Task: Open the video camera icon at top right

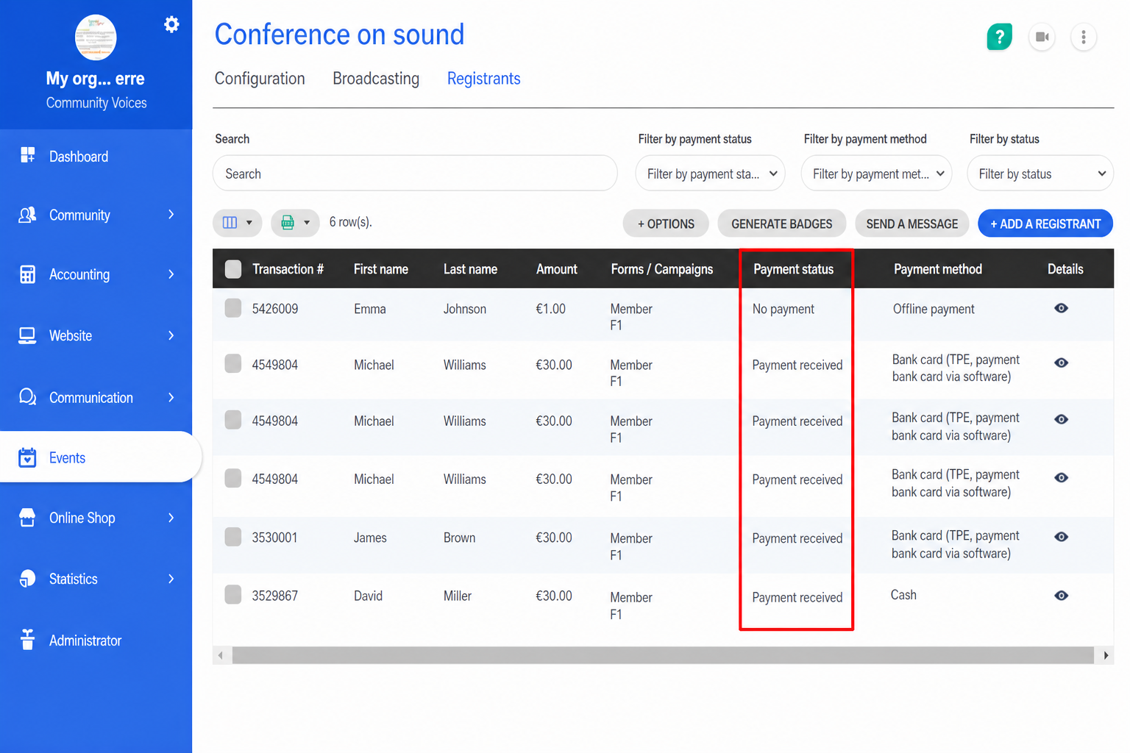Action: tap(1042, 37)
